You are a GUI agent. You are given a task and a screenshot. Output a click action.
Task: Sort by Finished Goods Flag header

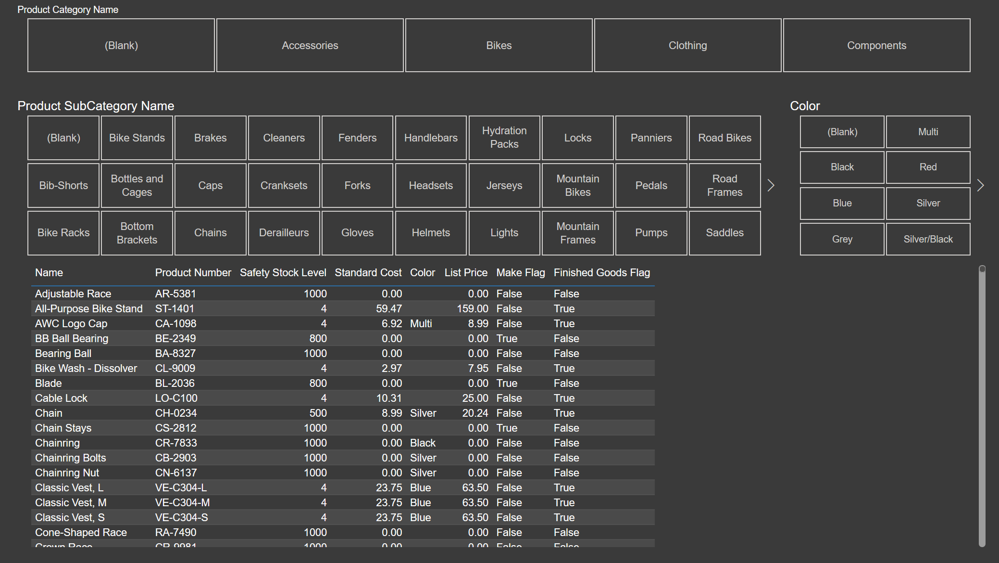coord(602,272)
